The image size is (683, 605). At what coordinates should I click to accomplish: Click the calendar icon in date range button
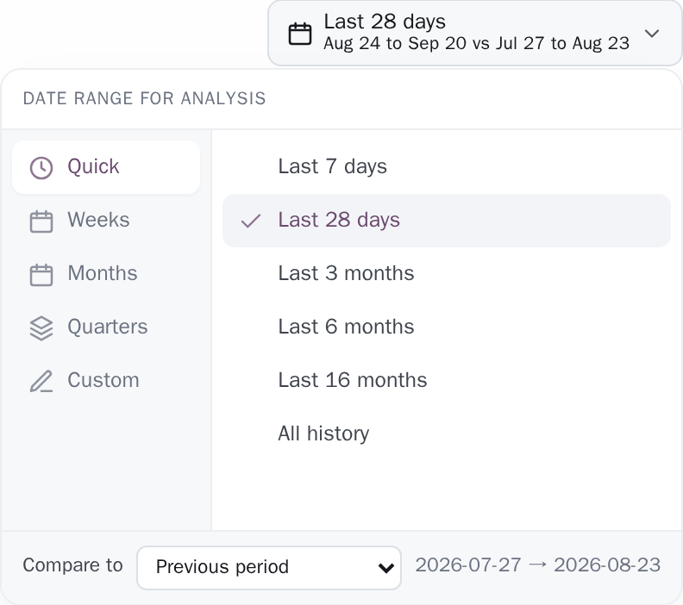coord(300,34)
